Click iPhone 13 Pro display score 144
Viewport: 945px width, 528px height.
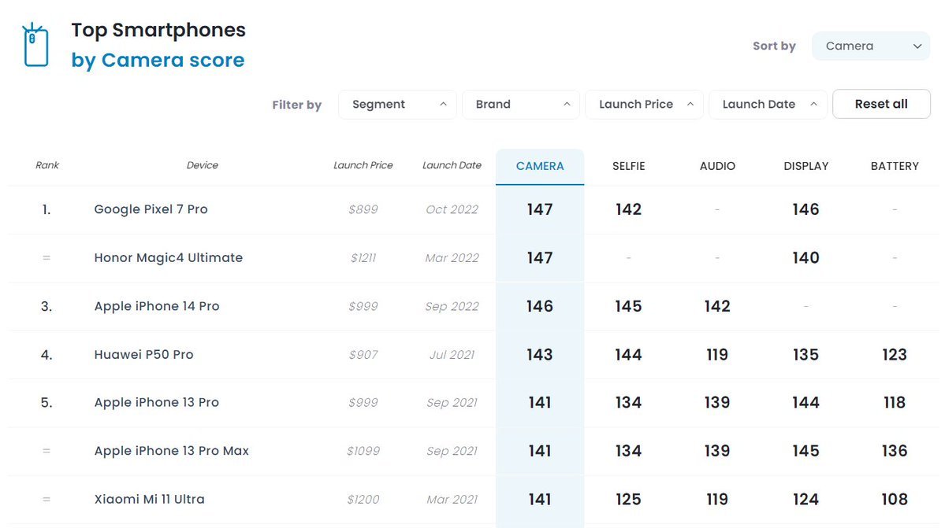pos(805,402)
